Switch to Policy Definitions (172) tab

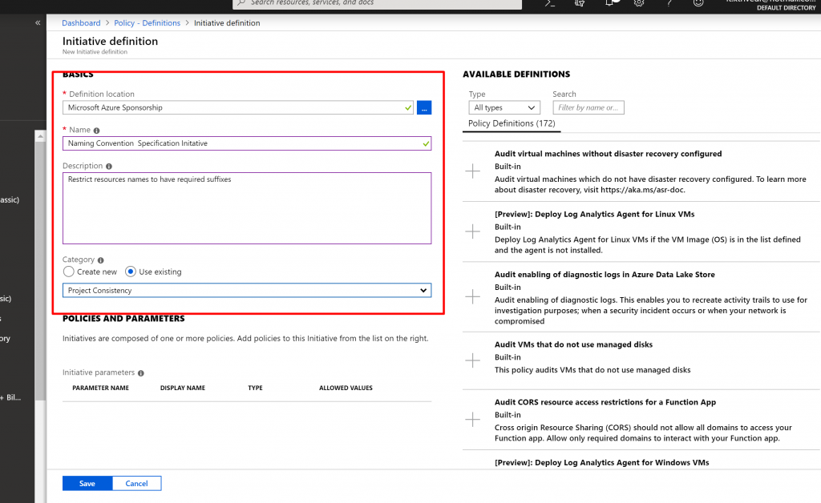[512, 124]
